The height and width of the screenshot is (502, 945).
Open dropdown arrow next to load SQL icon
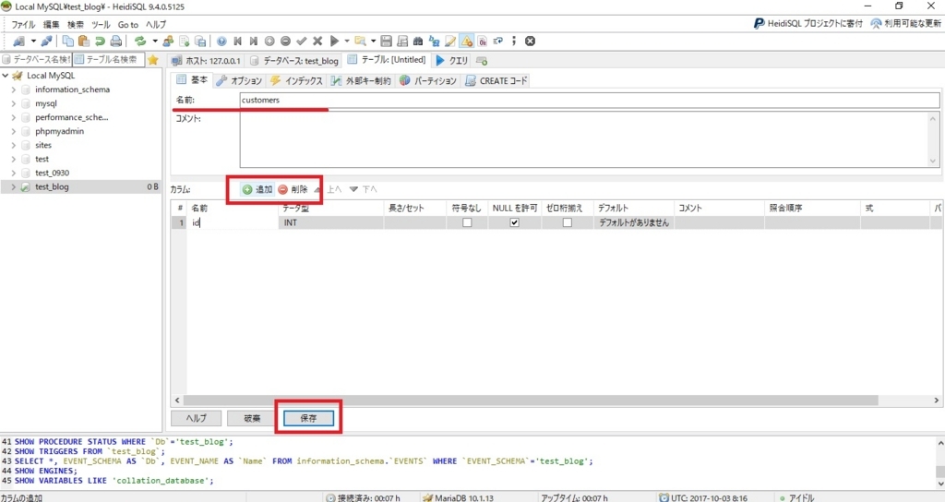(x=373, y=41)
